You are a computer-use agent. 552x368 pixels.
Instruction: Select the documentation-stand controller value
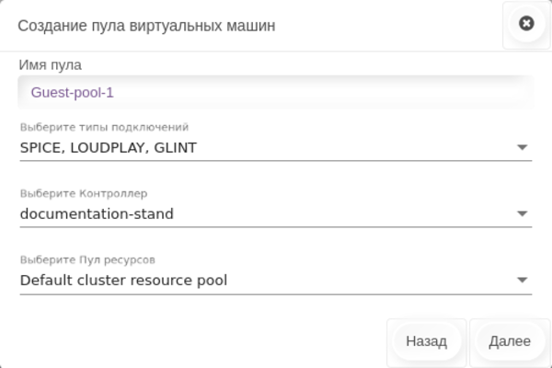pyautogui.click(x=97, y=213)
